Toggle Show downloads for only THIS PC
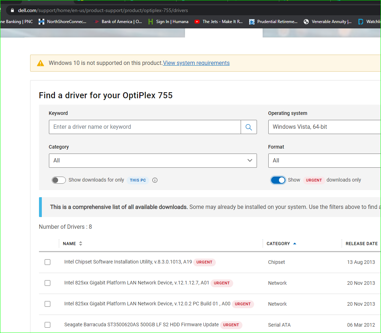The image size is (381, 333). pos(58,180)
